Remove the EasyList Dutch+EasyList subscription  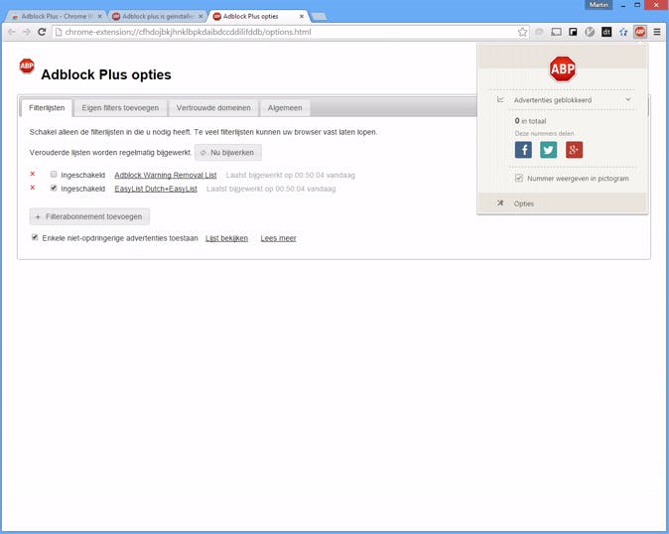[x=33, y=188]
